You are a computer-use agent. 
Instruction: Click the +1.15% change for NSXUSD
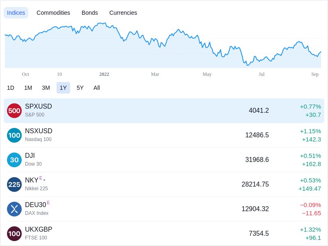[310, 131]
